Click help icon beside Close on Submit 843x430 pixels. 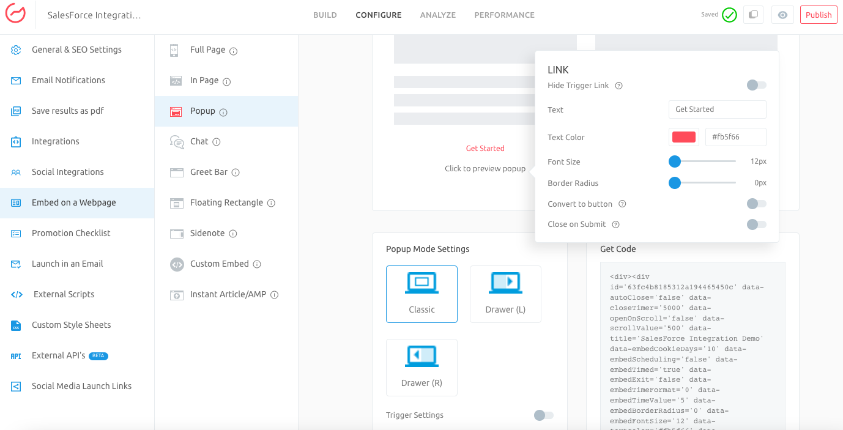(616, 224)
